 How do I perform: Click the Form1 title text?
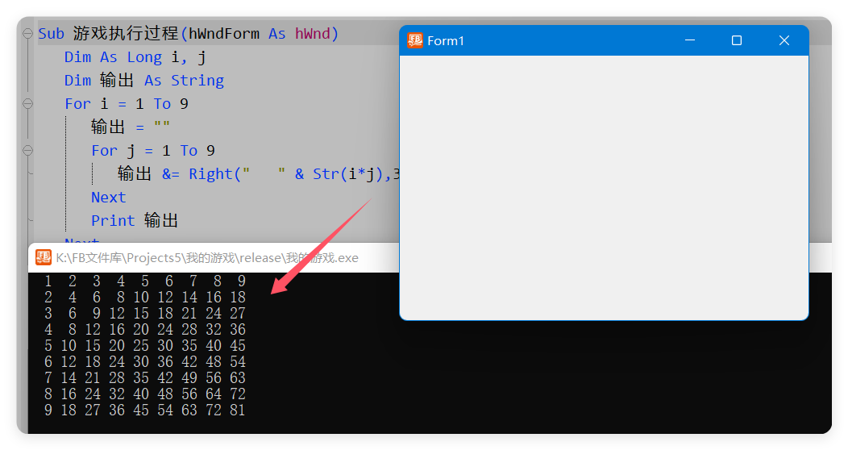[x=446, y=41]
